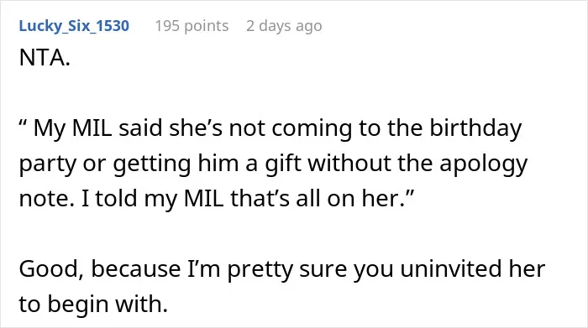The height and width of the screenshot is (328, 588).
Task: Open the Lucky_Six_1530 user profile
Action: click(x=74, y=26)
